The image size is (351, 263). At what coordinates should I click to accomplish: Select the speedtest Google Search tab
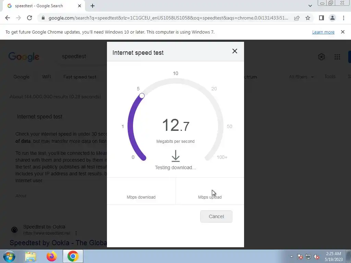(44, 6)
